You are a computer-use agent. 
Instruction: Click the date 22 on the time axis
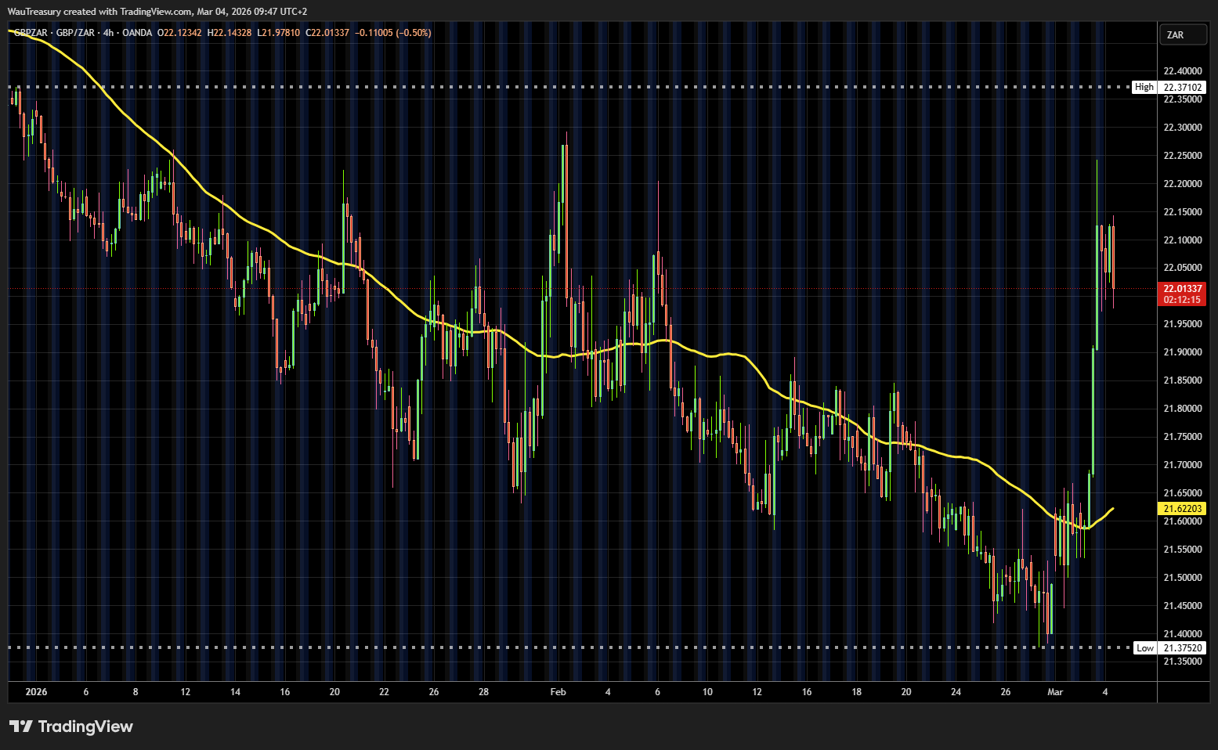tap(384, 692)
